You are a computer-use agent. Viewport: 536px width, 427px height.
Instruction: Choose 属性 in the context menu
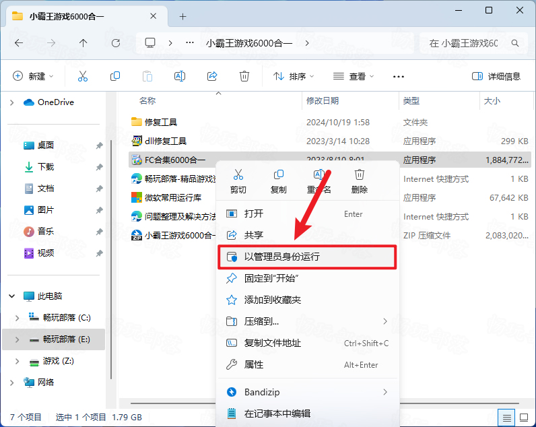point(307,364)
